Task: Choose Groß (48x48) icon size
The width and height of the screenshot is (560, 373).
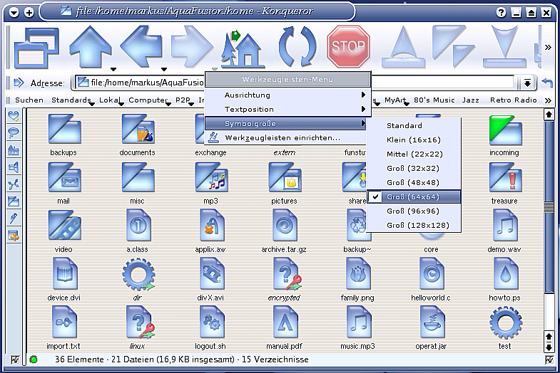Action: (x=414, y=182)
